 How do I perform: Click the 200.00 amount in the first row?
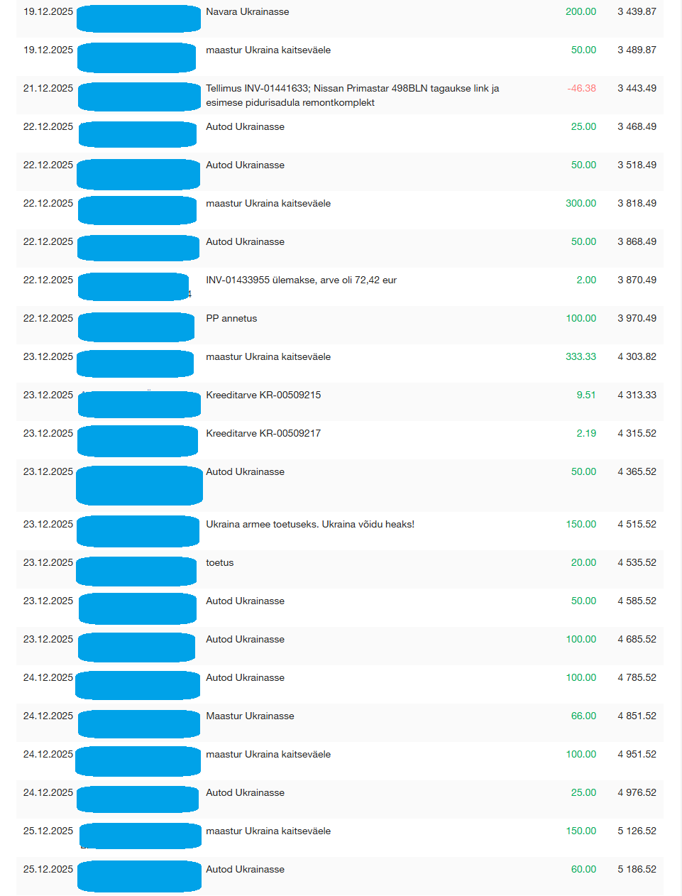point(581,12)
